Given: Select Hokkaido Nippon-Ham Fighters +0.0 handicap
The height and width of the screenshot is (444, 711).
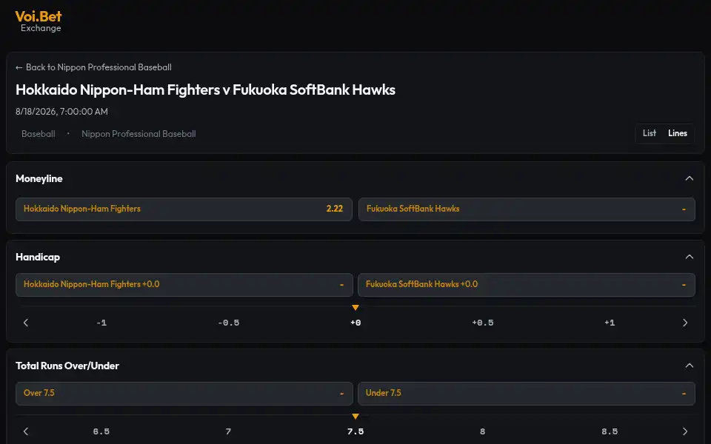Looking at the screenshot, I should coord(184,284).
